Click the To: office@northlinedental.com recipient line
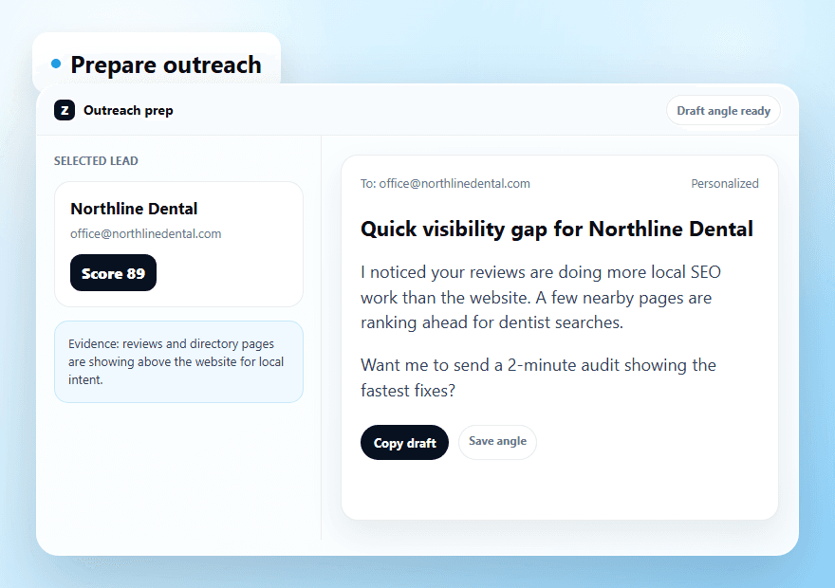 pyautogui.click(x=445, y=184)
